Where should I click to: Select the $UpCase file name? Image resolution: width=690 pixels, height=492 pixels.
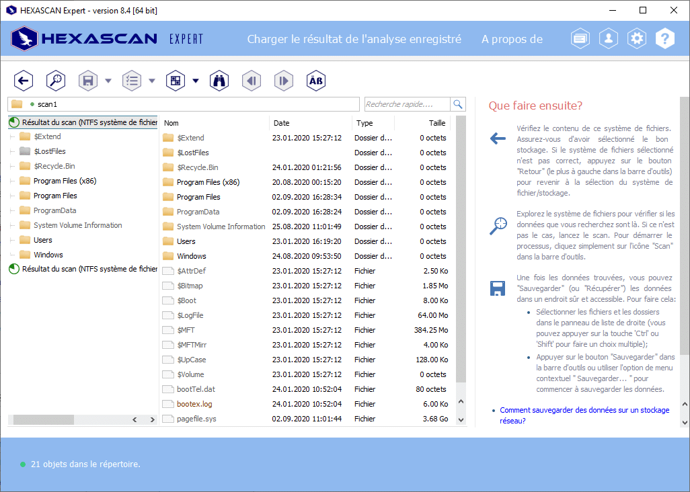tap(192, 360)
